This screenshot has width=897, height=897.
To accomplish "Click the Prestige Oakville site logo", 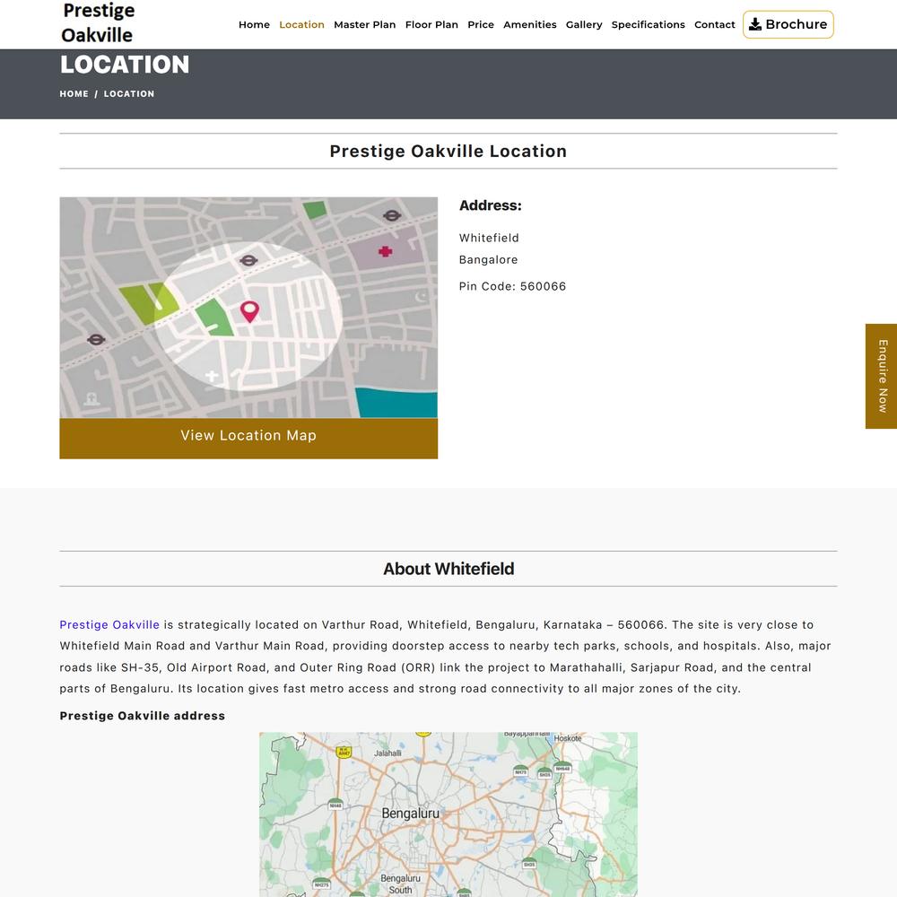I will click(98, 23).
